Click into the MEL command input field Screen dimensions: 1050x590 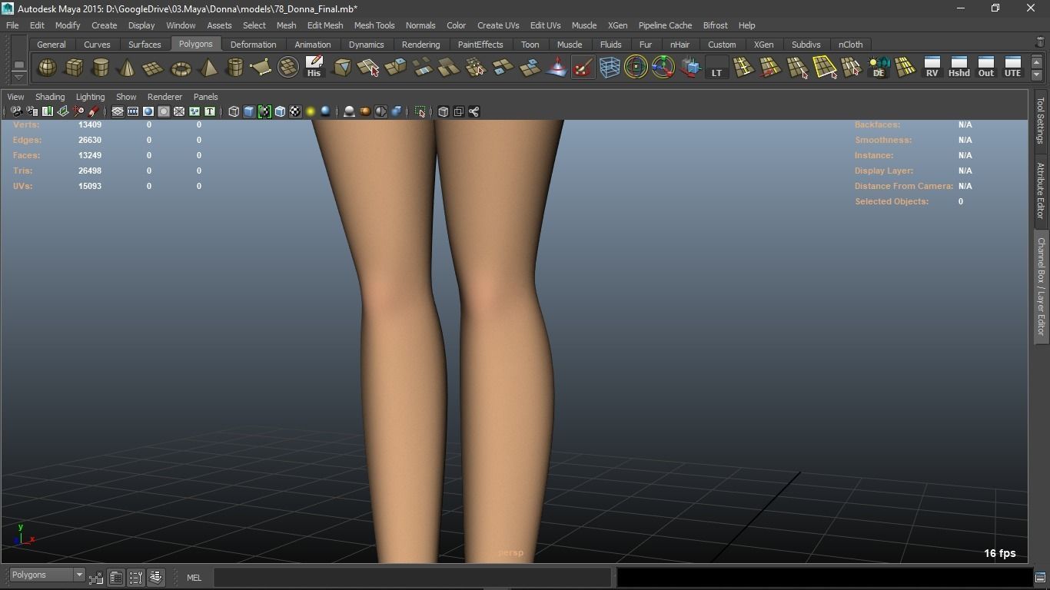(413, 577)
